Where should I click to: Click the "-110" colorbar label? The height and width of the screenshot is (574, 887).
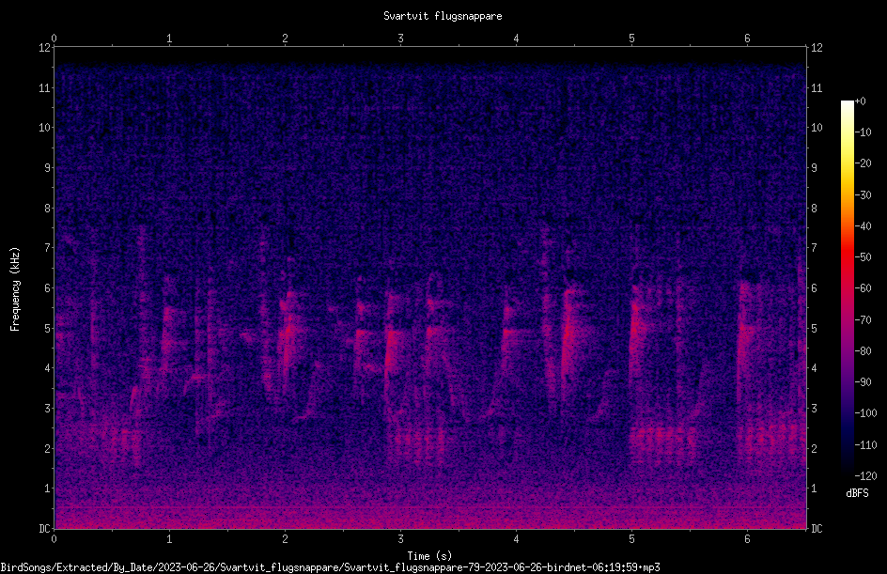pos(865,445)
